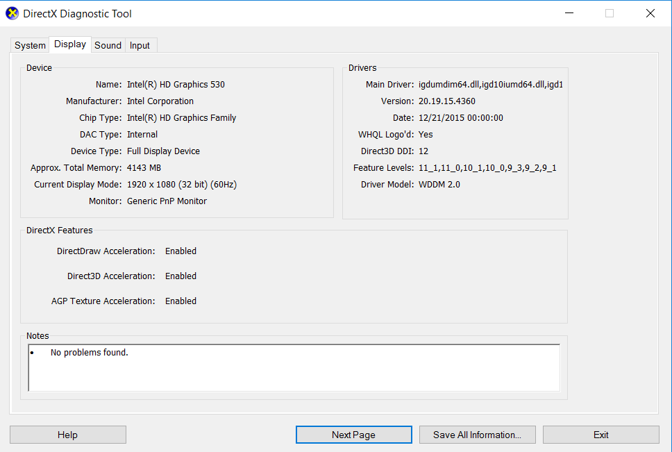Click the 'Main Driver:' label
The image size is (672, 452).
[x=390, y=85]
